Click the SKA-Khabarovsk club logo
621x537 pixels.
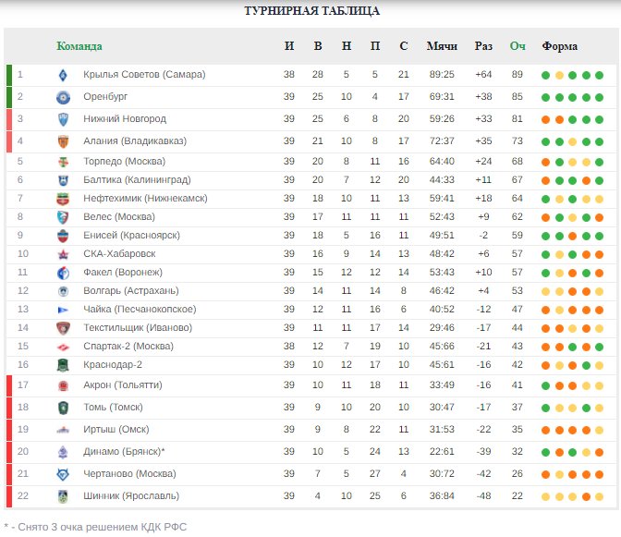[x=63, y=254]
